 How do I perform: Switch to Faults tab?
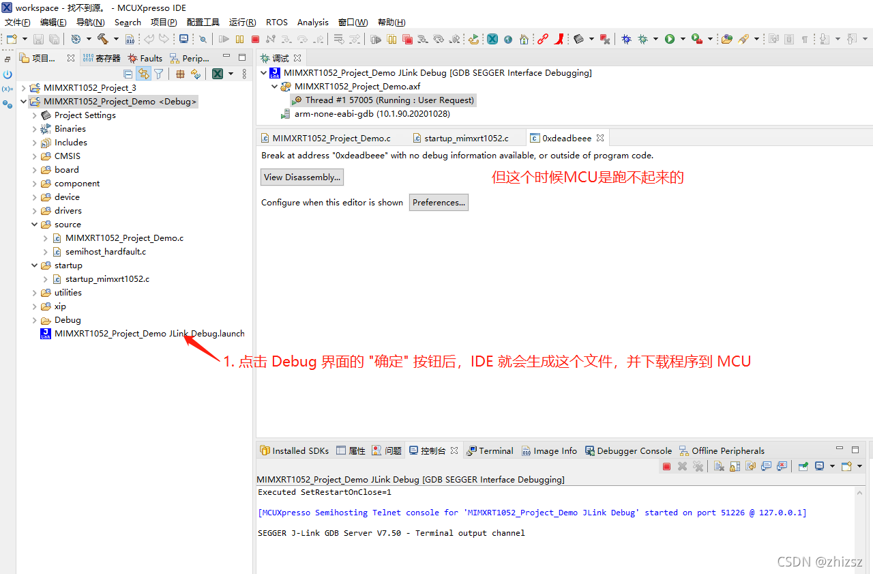coord(145,59)
